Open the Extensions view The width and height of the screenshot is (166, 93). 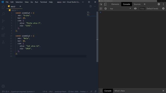click(x=3, y=35)
